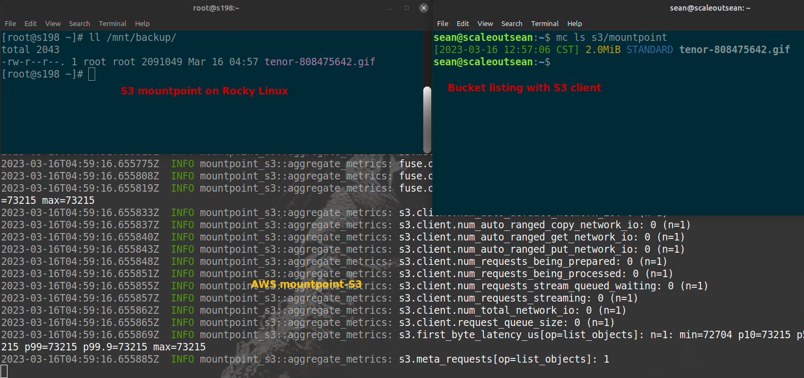The height and width of the screenshot is (378, 804).
Task: Click timestamp 2023-03-16T04:59:16.655775Z
Action: pos(80,164)
